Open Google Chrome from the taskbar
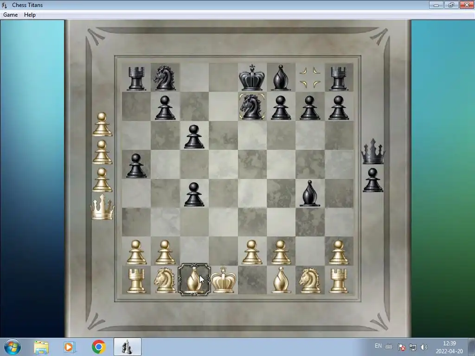This screenshot has height=356, width=475. tap(98, 347)
